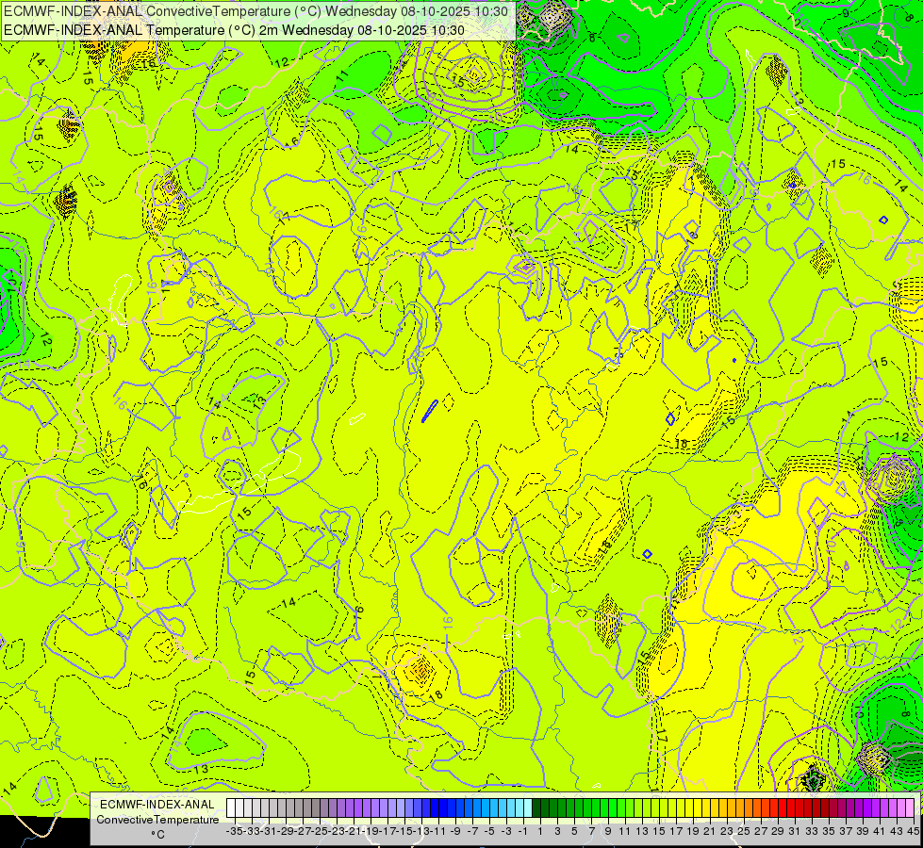Click the legend's ECMWF-INDEX-ANAL heading
923x848 pixels.
point(157,805)
